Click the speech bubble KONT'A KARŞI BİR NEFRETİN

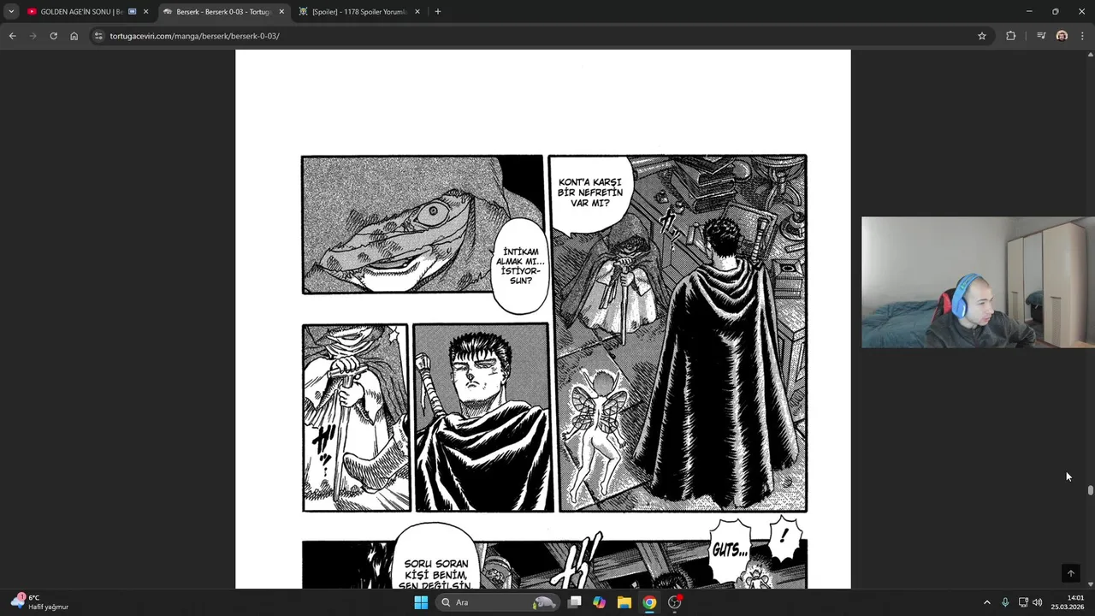point(590,193)
